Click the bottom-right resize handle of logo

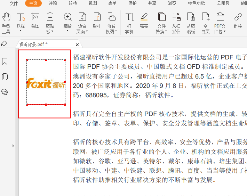pos(65,105)
